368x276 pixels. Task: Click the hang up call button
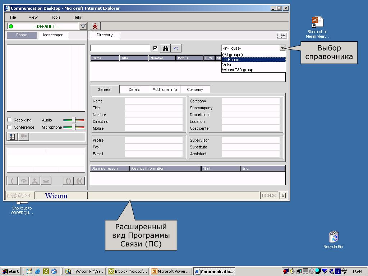point(24,181)
